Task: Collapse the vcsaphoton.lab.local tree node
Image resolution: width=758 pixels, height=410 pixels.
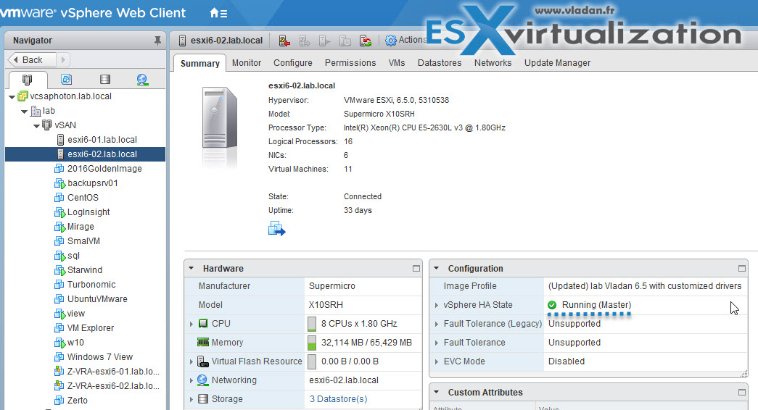Action: [12, 97]
